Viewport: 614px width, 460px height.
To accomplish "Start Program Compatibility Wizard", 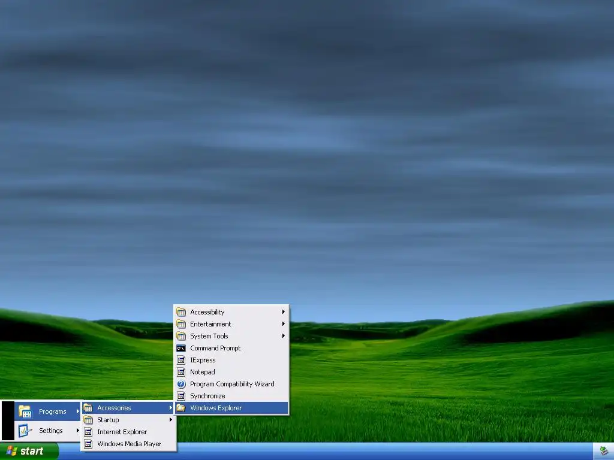I will click(x=231, y=384).
